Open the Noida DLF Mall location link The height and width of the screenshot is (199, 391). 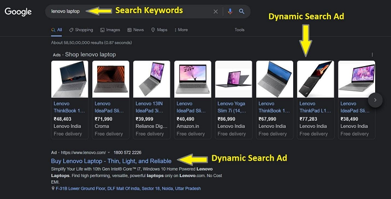point(128,189)
